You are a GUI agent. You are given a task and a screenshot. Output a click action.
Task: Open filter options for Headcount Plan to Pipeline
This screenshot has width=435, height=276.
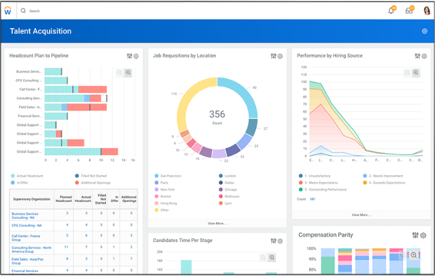tap(129, 56)
